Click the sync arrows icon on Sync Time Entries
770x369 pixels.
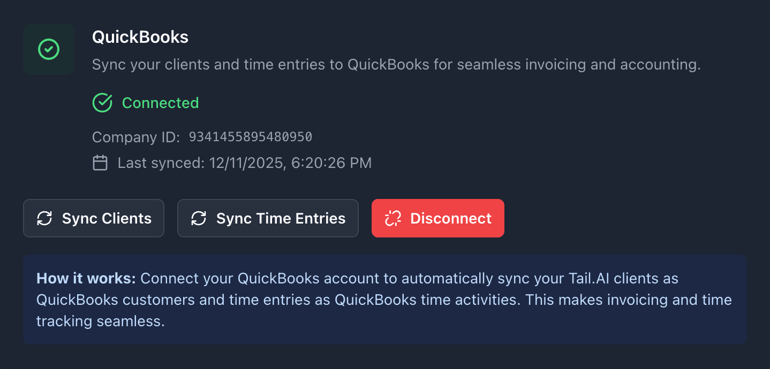[x=199, y=218]
